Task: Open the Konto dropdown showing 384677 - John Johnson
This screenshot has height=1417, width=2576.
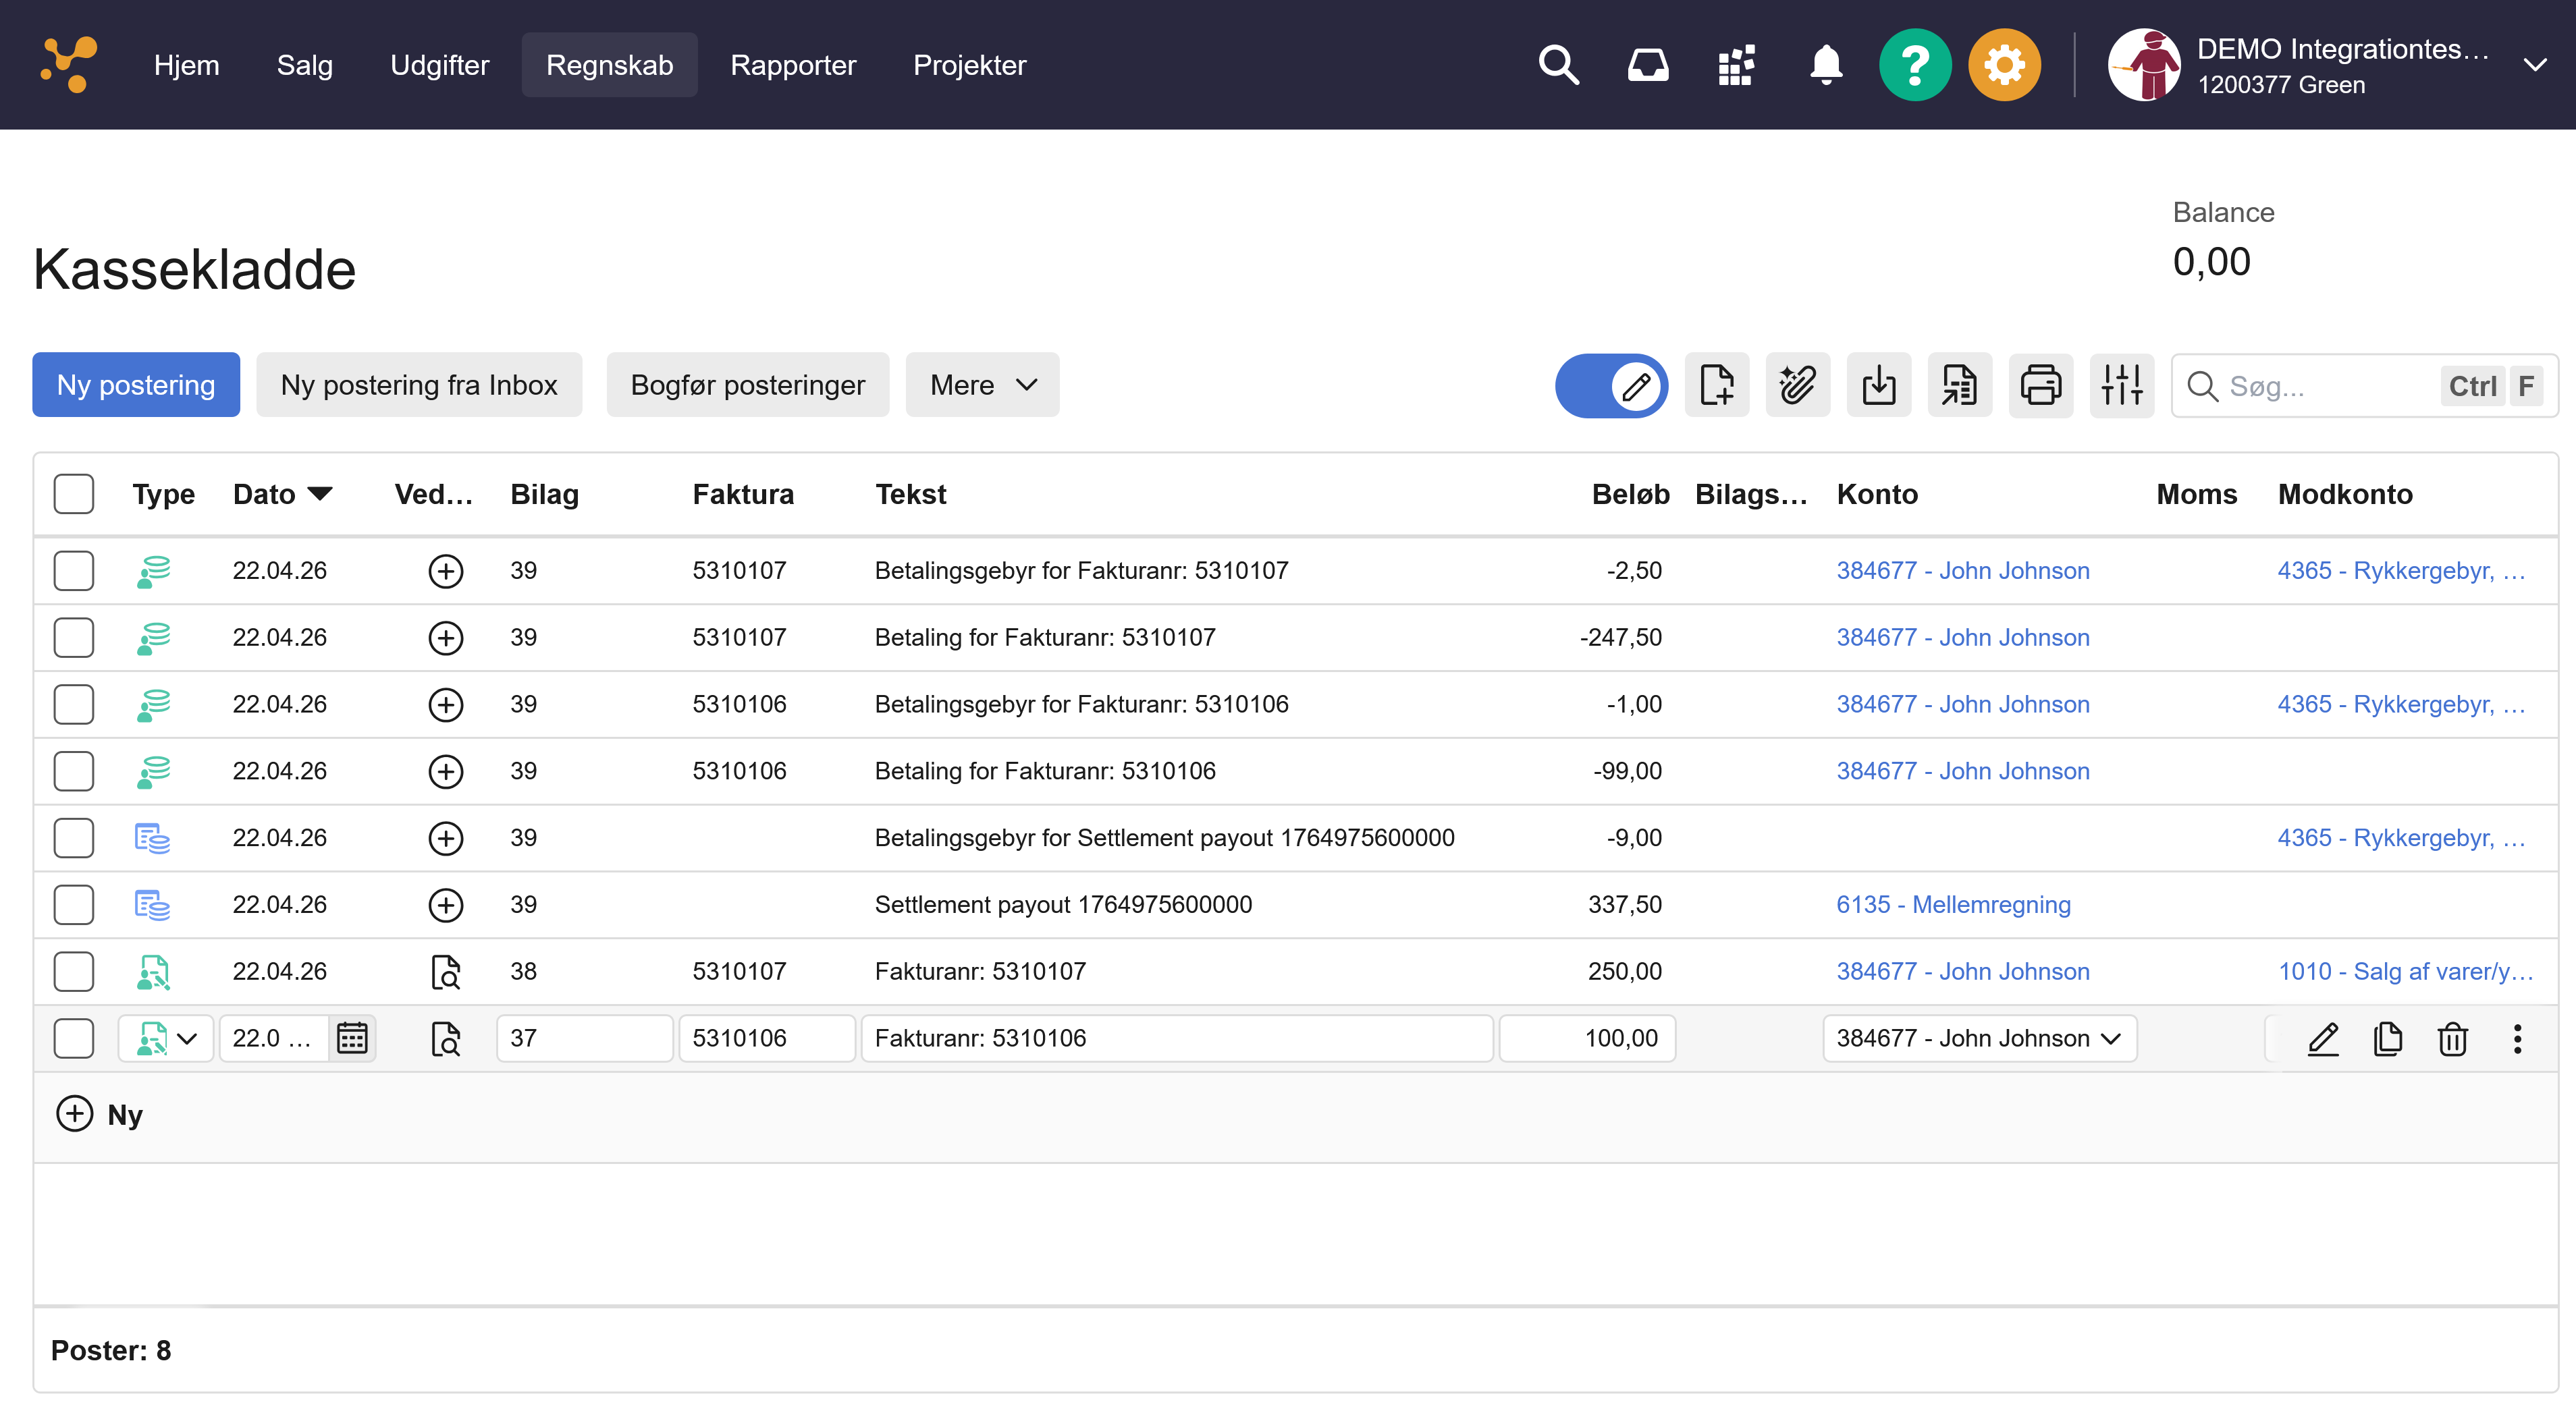Action: coord(1978,1038)
